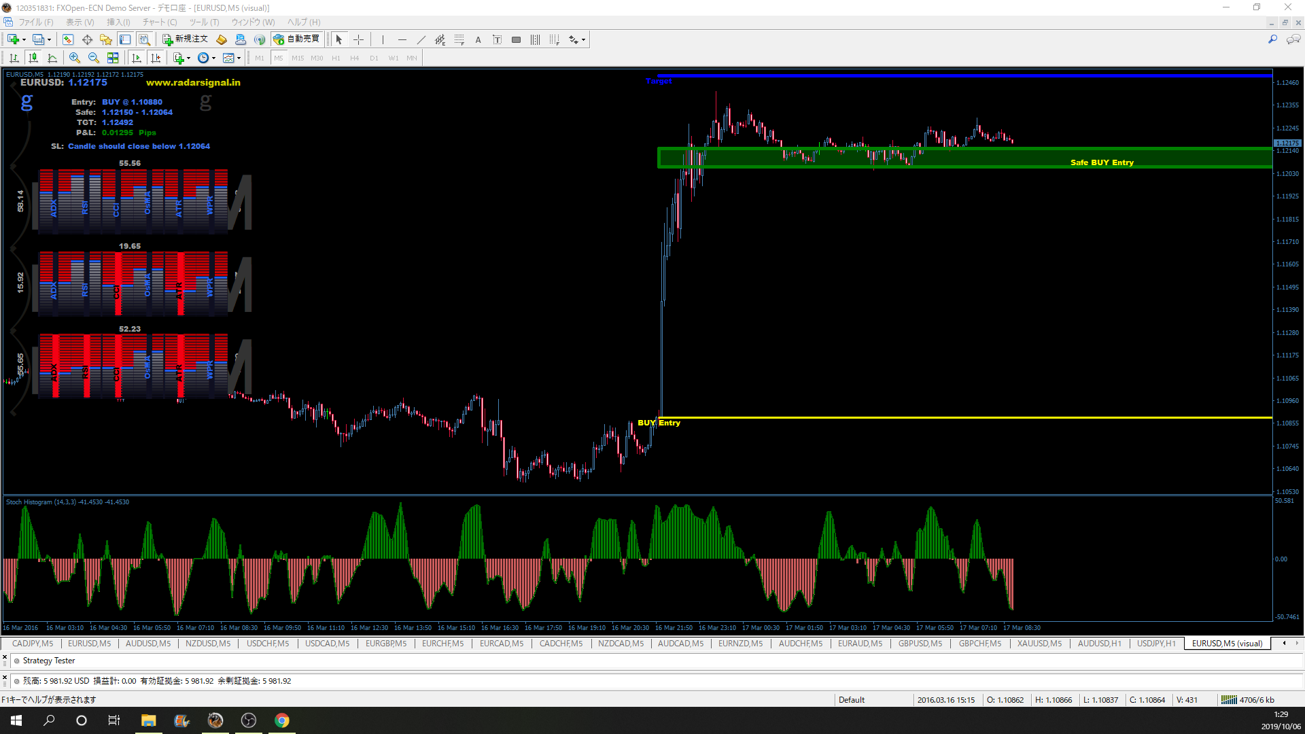Open the 表示 (V) menu
The width and height of the screenshot is (1305, 734).
coord(80,22)
